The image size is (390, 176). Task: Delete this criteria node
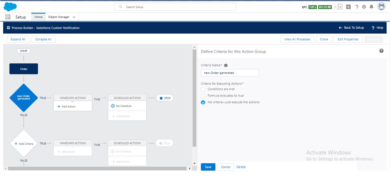click(x=241, y=167)
